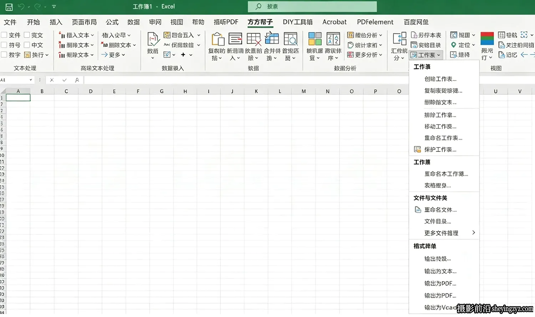This screenshot has height=317, width=535.
Task: Tick the 中文 checkbox
Action: tap(27, 45)
